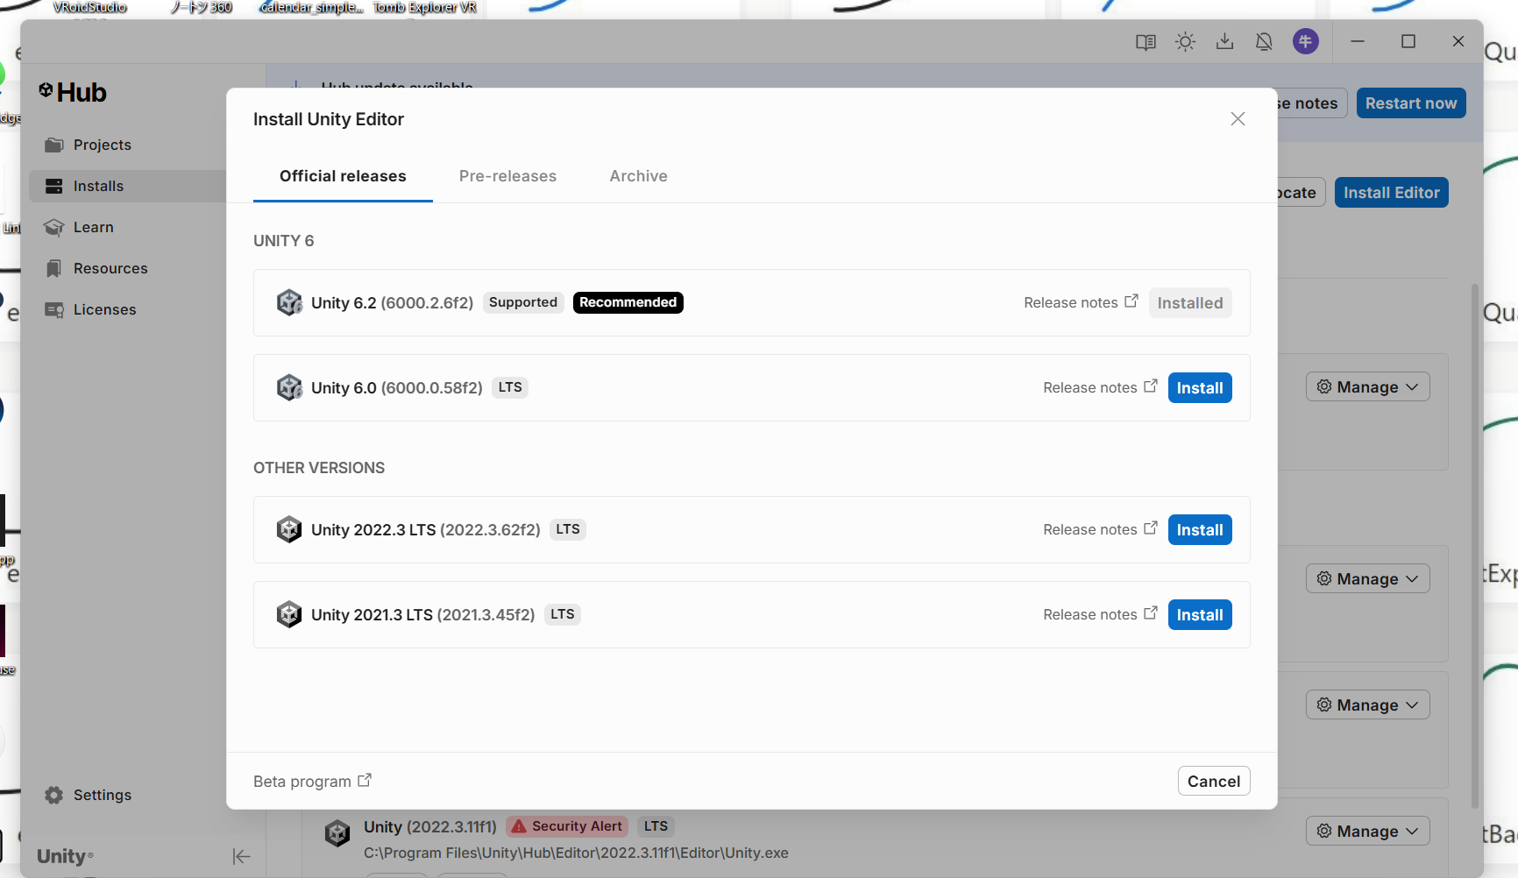Screen dimensions: 1518x878
Task: Click the Unity 2022.3 LTS cube icon
Action: point(289,529)
